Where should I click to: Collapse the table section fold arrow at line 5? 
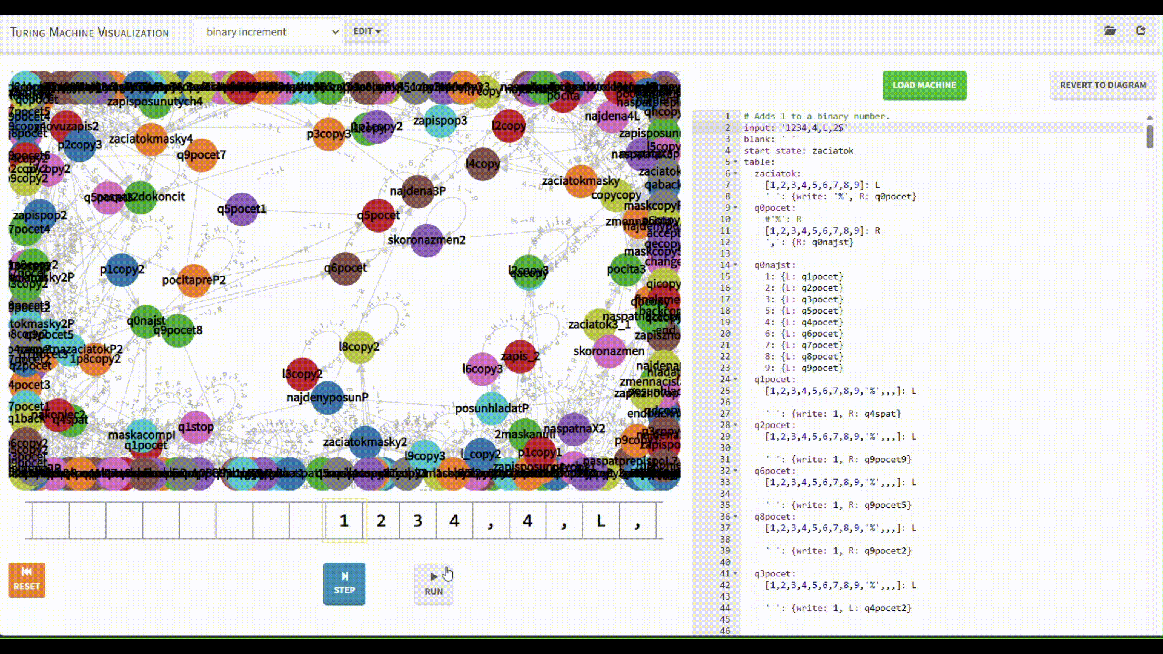click(735, 162)
